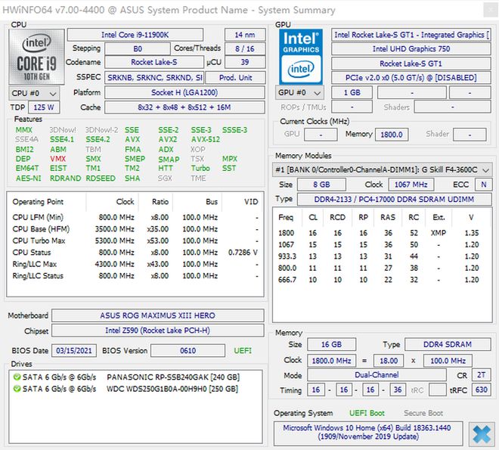Click the 8 / 16 cores/threads value
The image size is (499, 450).
[x=245, y=48]
